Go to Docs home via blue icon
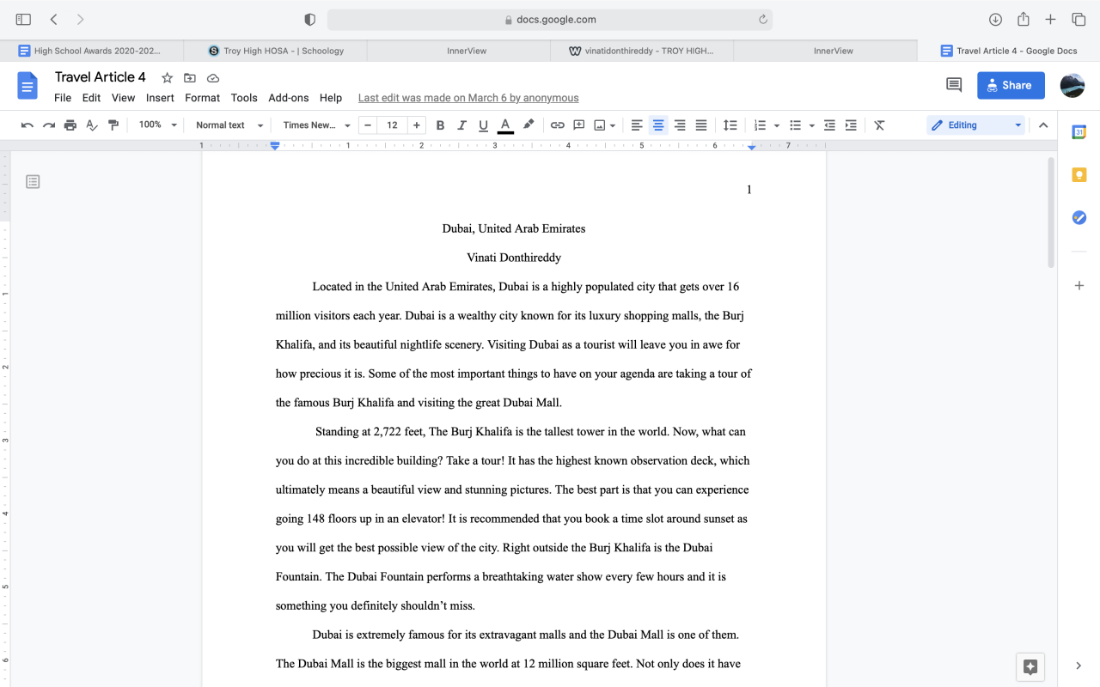The height and width of the screenshot is (687, 1100). click(x=27, y=85)
